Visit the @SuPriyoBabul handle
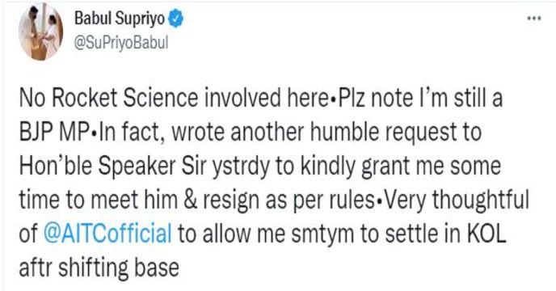 (121, 44)
